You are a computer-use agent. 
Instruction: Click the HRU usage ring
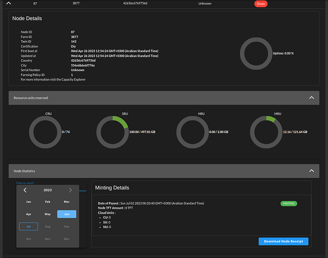(x=192, y=132)
